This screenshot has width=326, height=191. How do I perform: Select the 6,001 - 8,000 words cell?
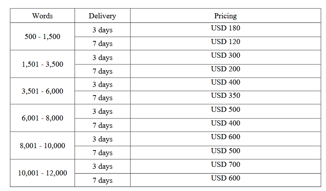pos(43,118)
